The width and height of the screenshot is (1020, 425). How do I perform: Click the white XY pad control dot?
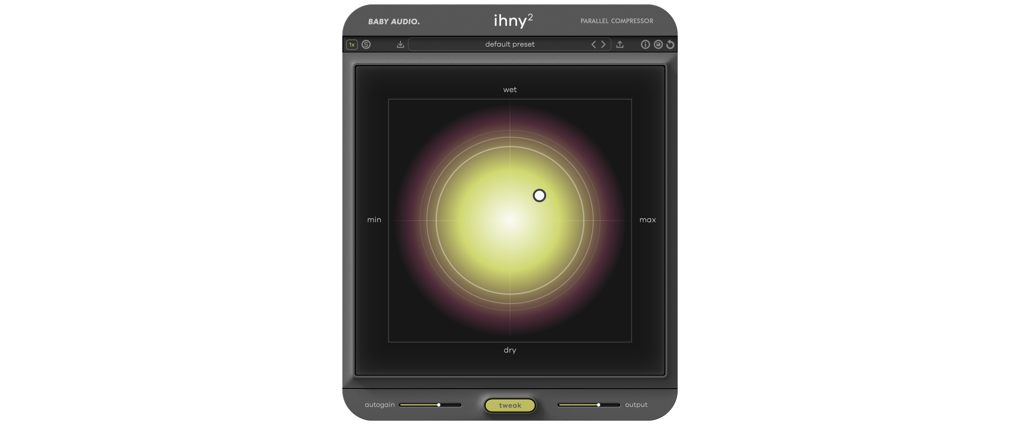pos(539,196)
